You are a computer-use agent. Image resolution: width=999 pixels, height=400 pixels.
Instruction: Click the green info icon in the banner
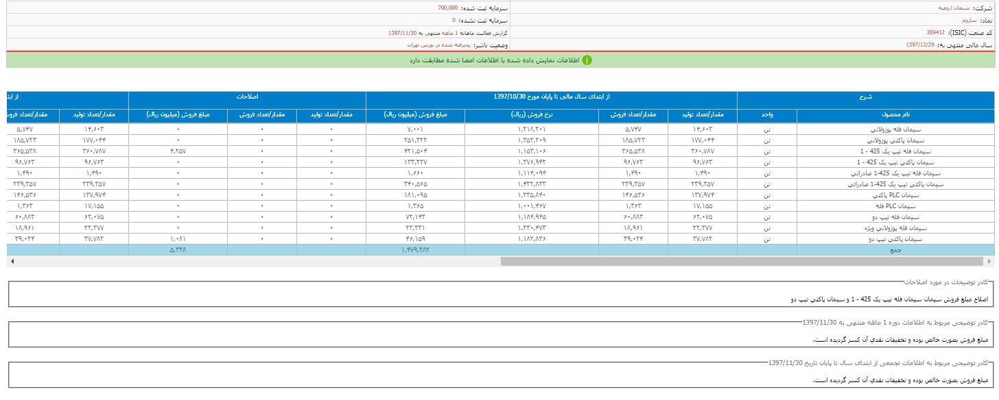(x=587, y=60)
